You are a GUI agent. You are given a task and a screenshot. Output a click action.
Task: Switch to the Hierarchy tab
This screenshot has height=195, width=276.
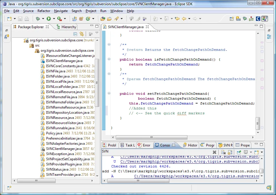pyautogui.click(x=68, y=27)
